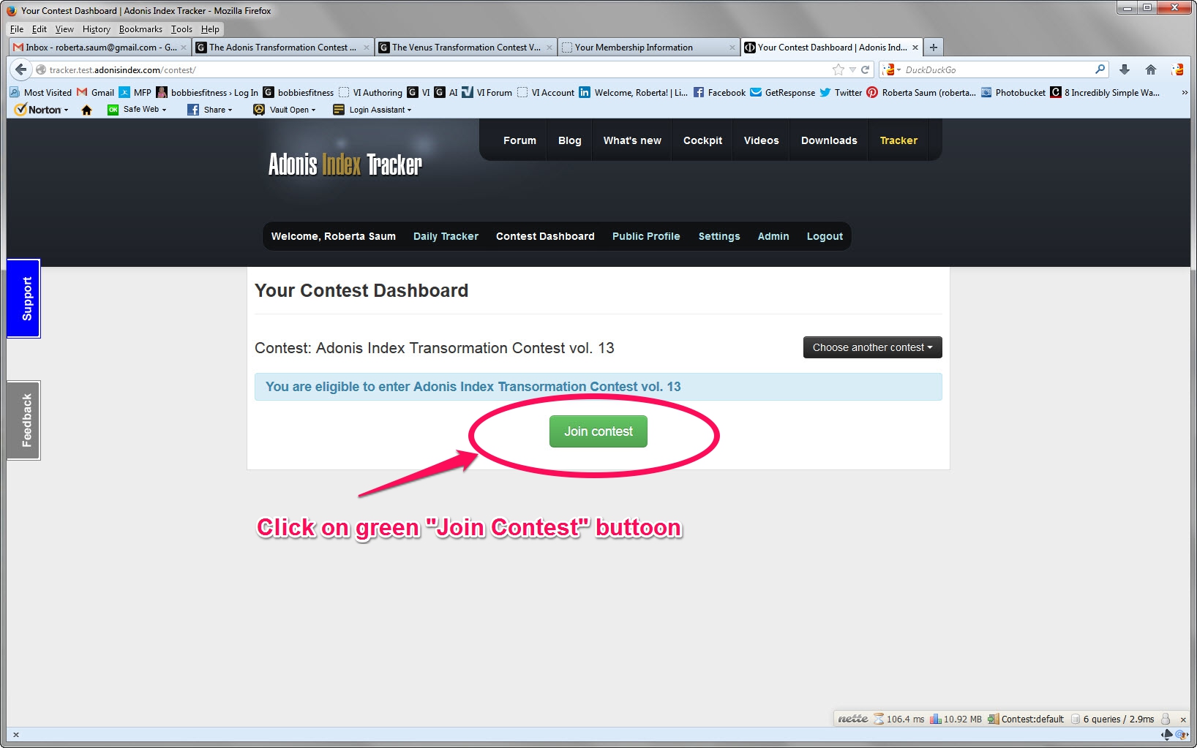Close the Your Contest Dashboard tab

point(915,48)
